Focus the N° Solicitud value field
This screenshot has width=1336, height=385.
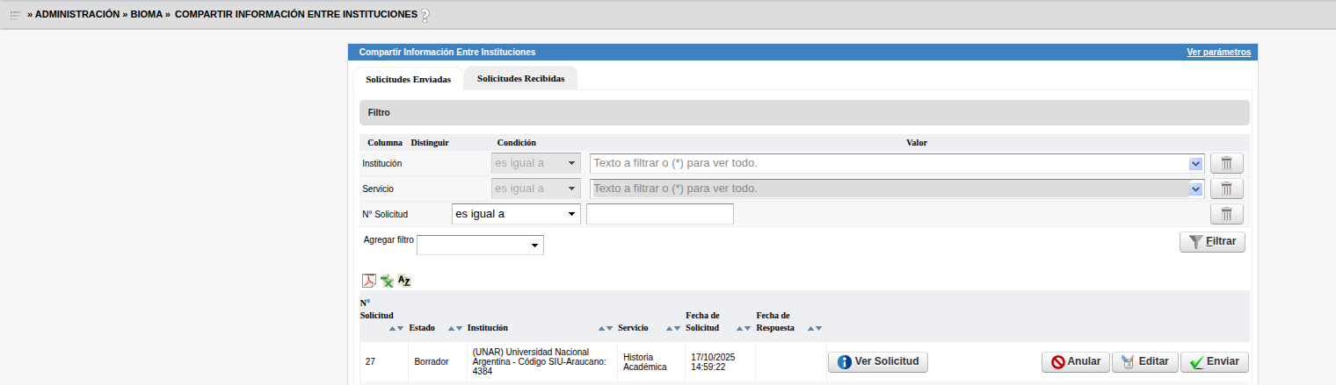pos(659,214)
